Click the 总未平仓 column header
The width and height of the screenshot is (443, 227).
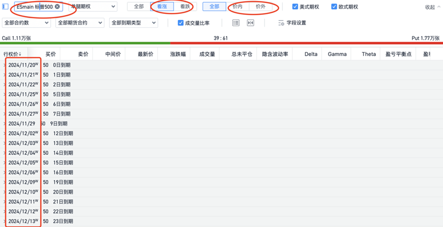point(242,54)
